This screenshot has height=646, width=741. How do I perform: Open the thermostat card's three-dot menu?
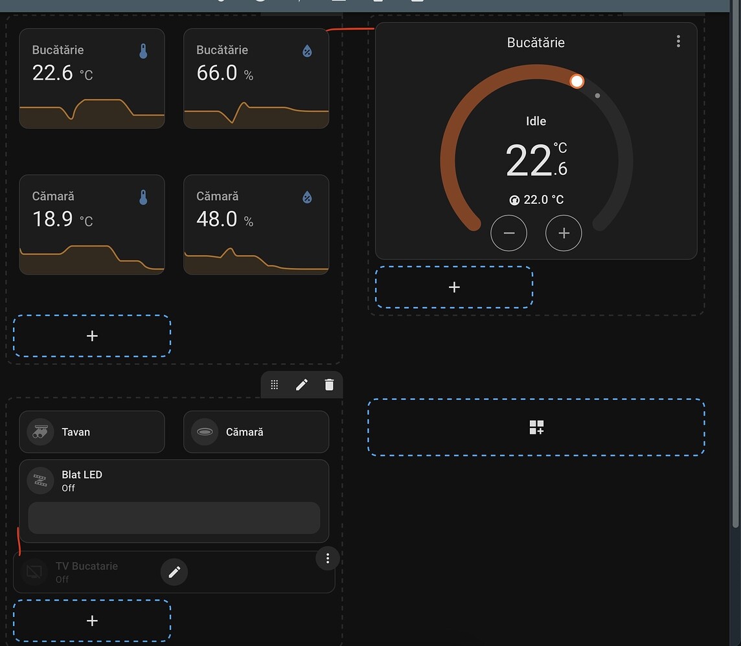tap(678, 41)
